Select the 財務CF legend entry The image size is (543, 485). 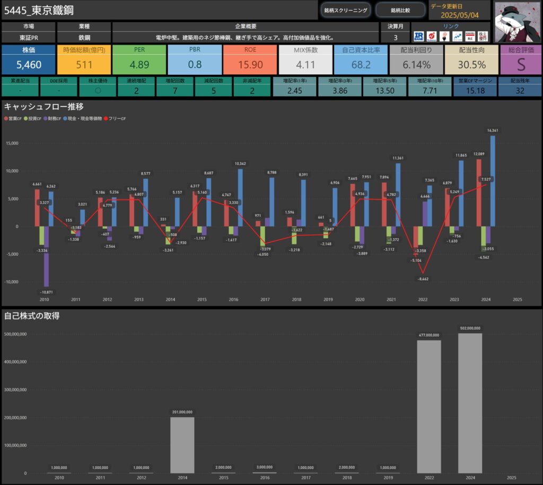point(52,118)
